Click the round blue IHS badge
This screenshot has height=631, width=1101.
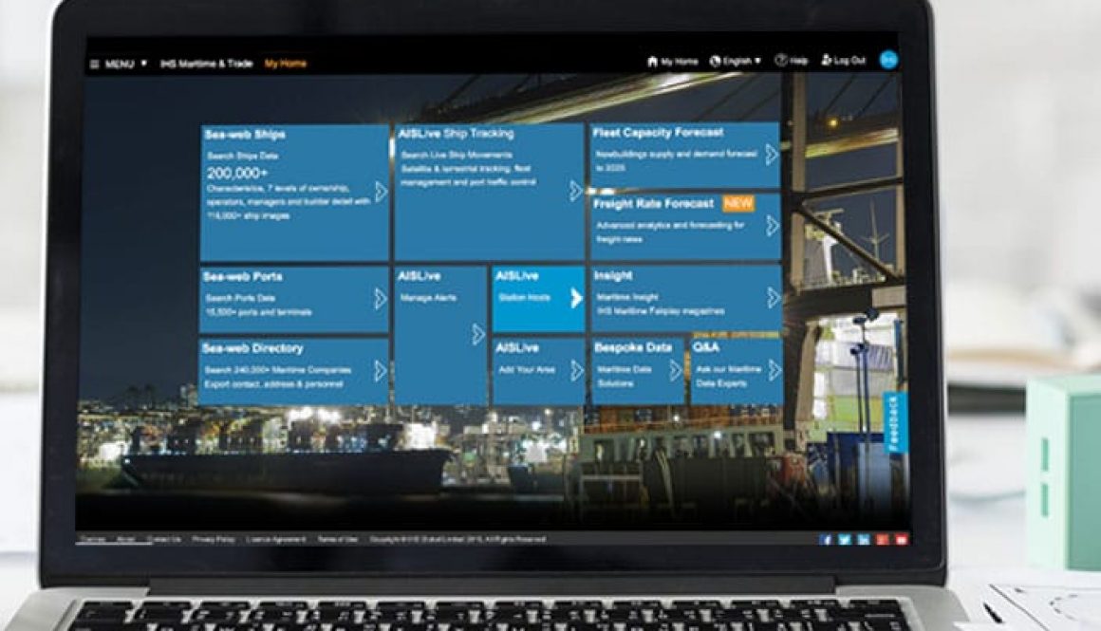tap(888, 60)
